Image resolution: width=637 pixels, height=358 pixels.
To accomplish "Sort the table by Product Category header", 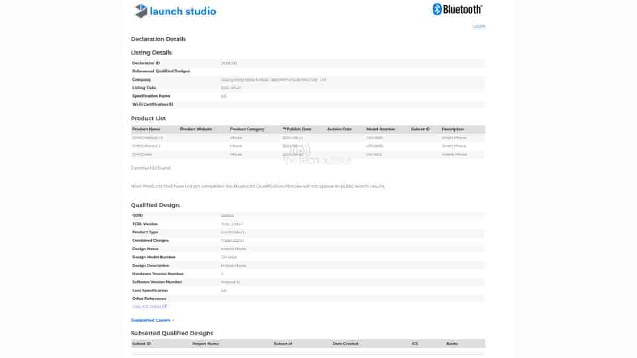I will click(247, 129).
